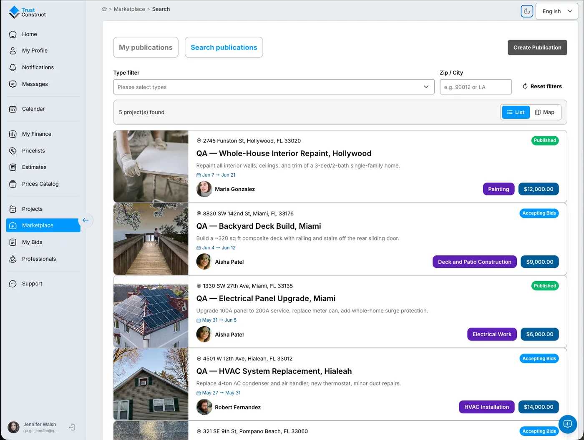Click the '5 project(s) found' text

pos(141,112)
